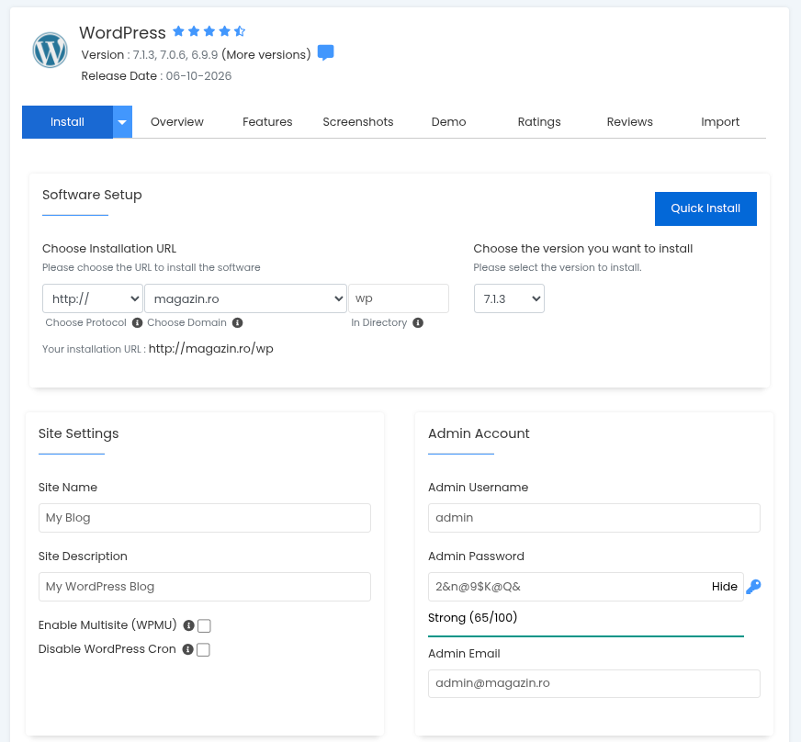Click info icon for Disable WordPress Cron

tap(188, 649)
